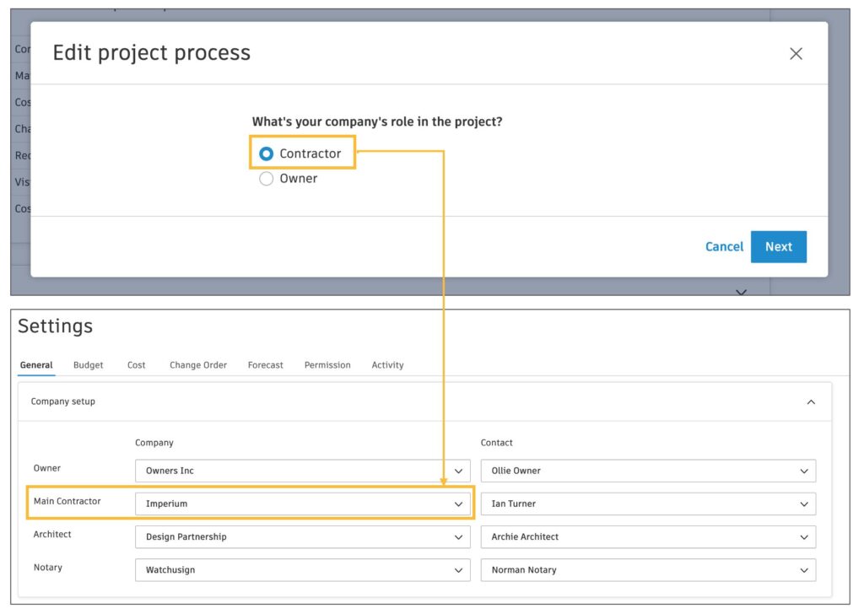
Task: Open the Permission tab
Action: click(x=327, y=365)
